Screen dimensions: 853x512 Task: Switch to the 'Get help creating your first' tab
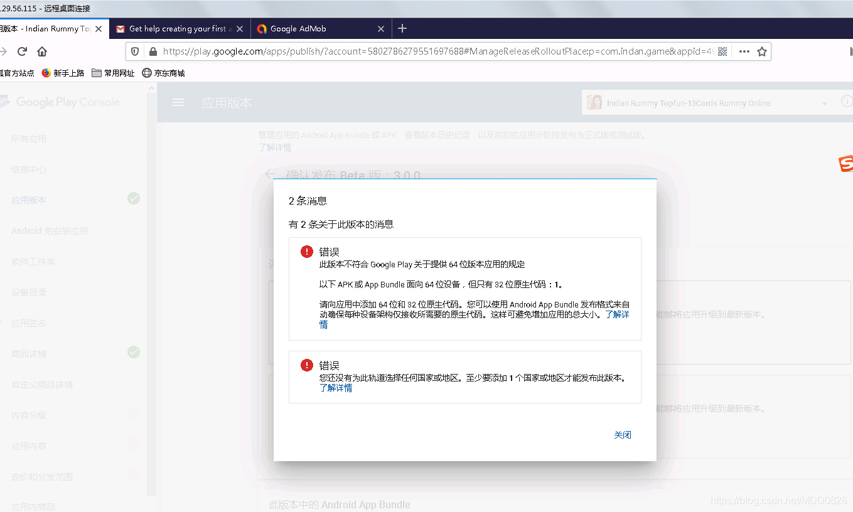click(x=180, y=29)
